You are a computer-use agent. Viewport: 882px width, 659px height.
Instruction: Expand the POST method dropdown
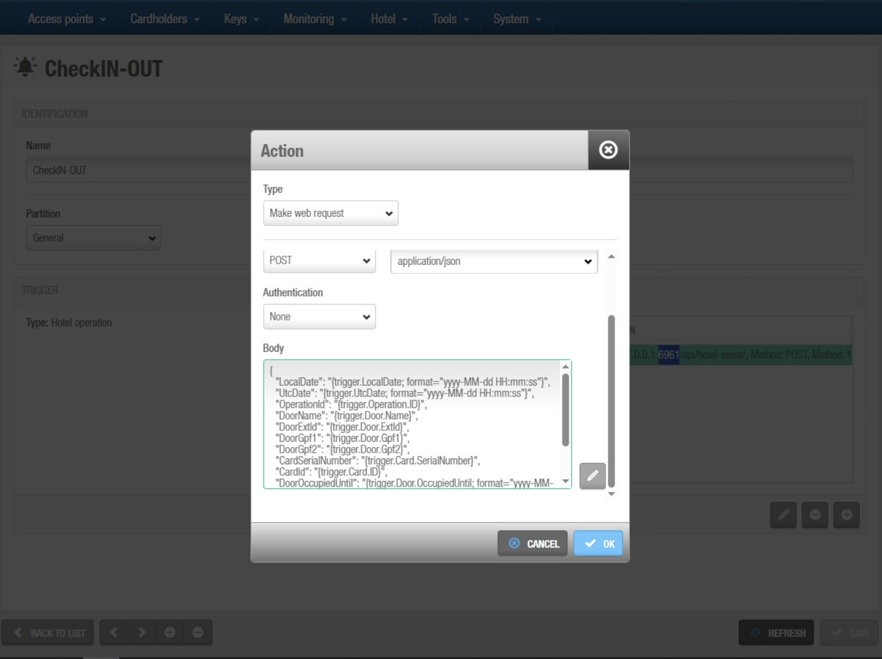click(319, 261)
